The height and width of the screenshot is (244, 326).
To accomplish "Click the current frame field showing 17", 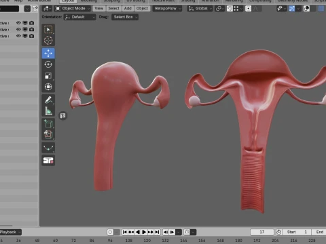I will click(x=262, y=232).
